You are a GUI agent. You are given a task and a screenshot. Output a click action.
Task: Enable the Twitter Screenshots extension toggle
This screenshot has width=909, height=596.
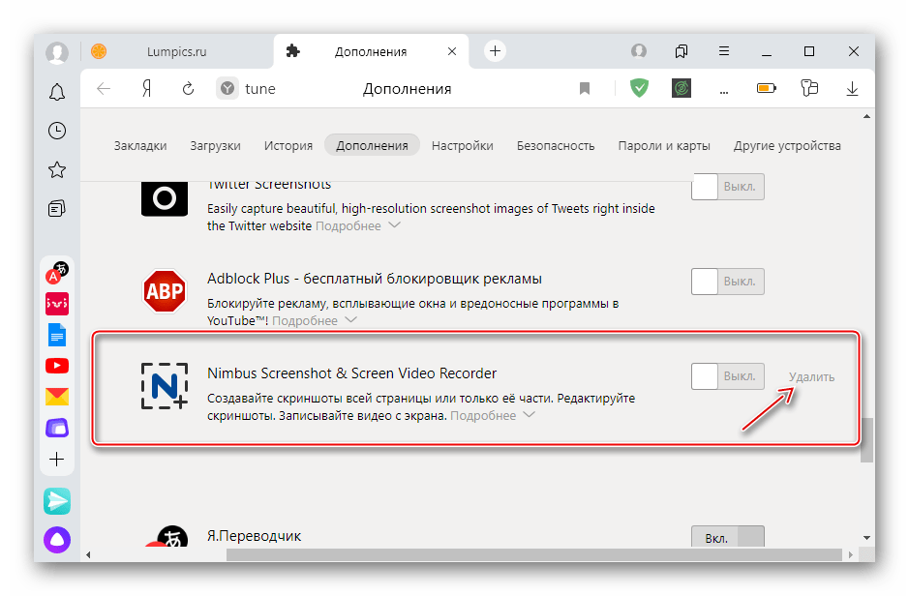coord(727,187)
